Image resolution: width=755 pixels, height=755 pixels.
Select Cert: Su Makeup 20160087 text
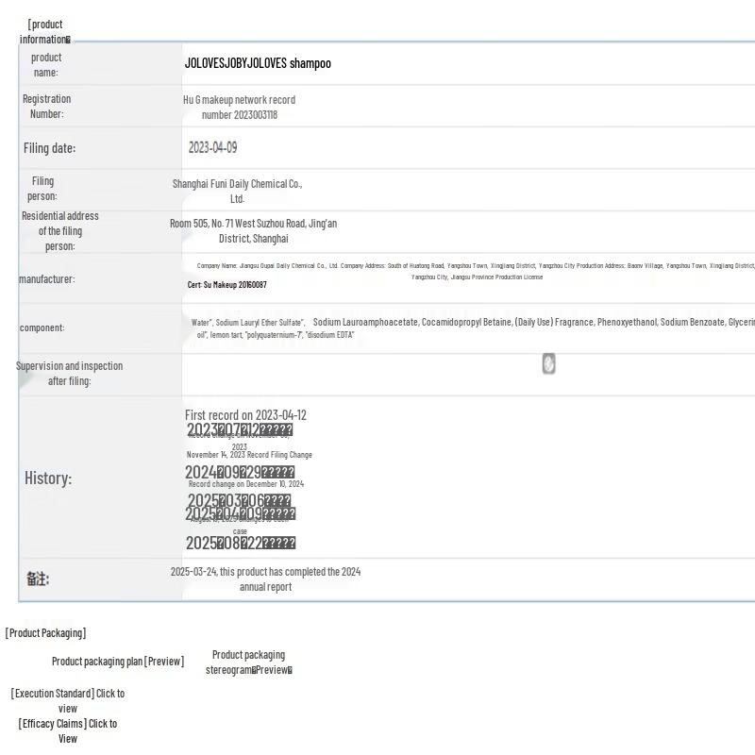pos(226,285)
